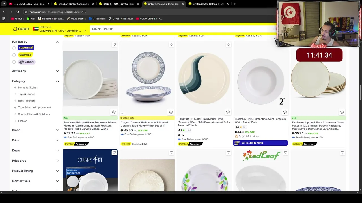Screen dimensions: 362x203
Task: Select the express fulfilled-by option
Action: (x=14, y=55)
